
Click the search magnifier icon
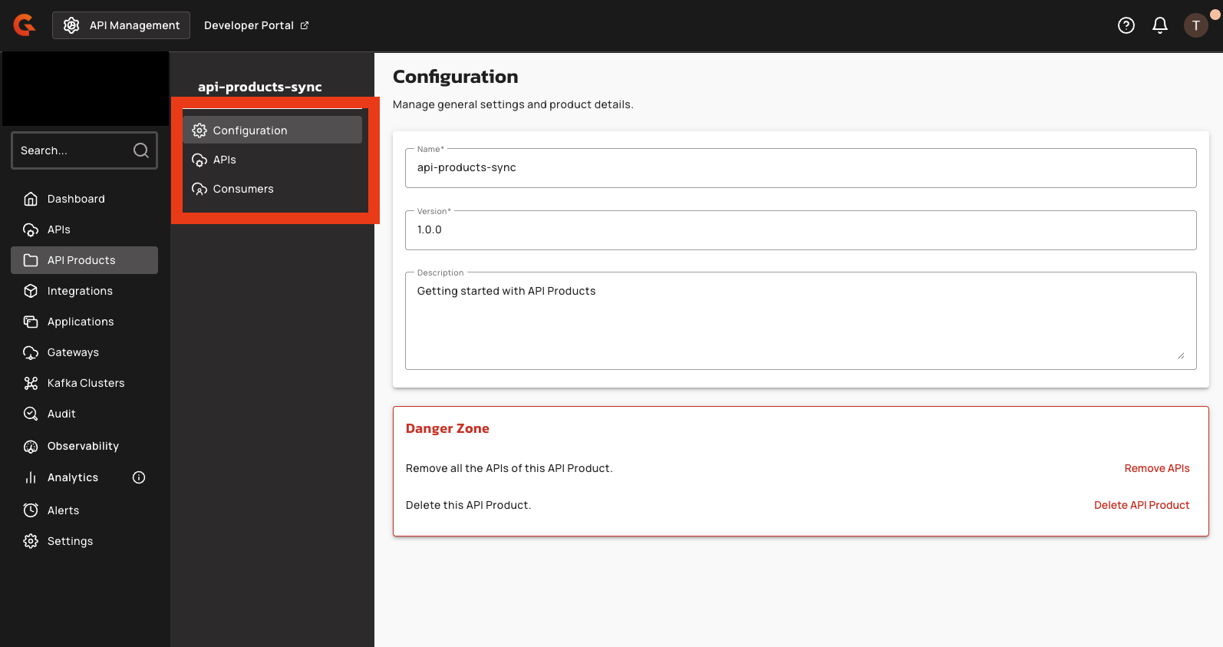point(141,150)
